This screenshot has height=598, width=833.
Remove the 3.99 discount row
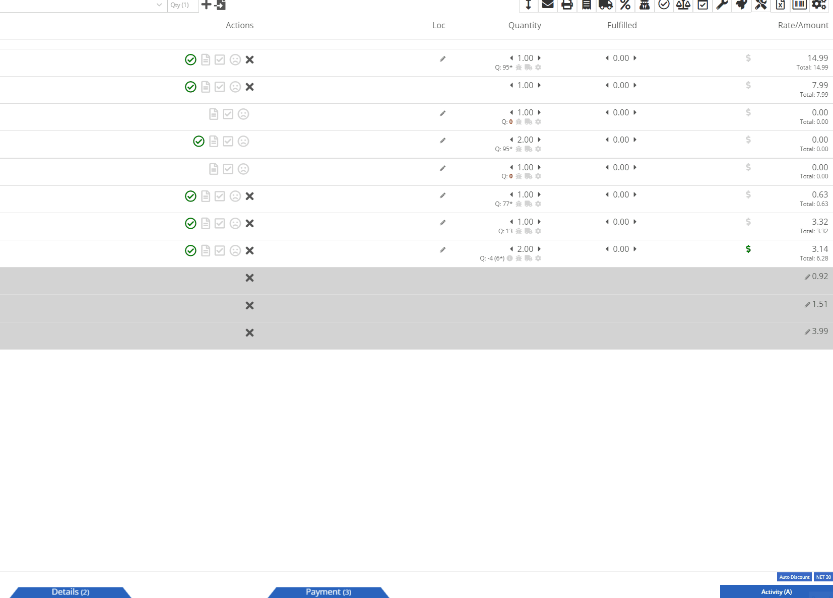click(249, 333)
